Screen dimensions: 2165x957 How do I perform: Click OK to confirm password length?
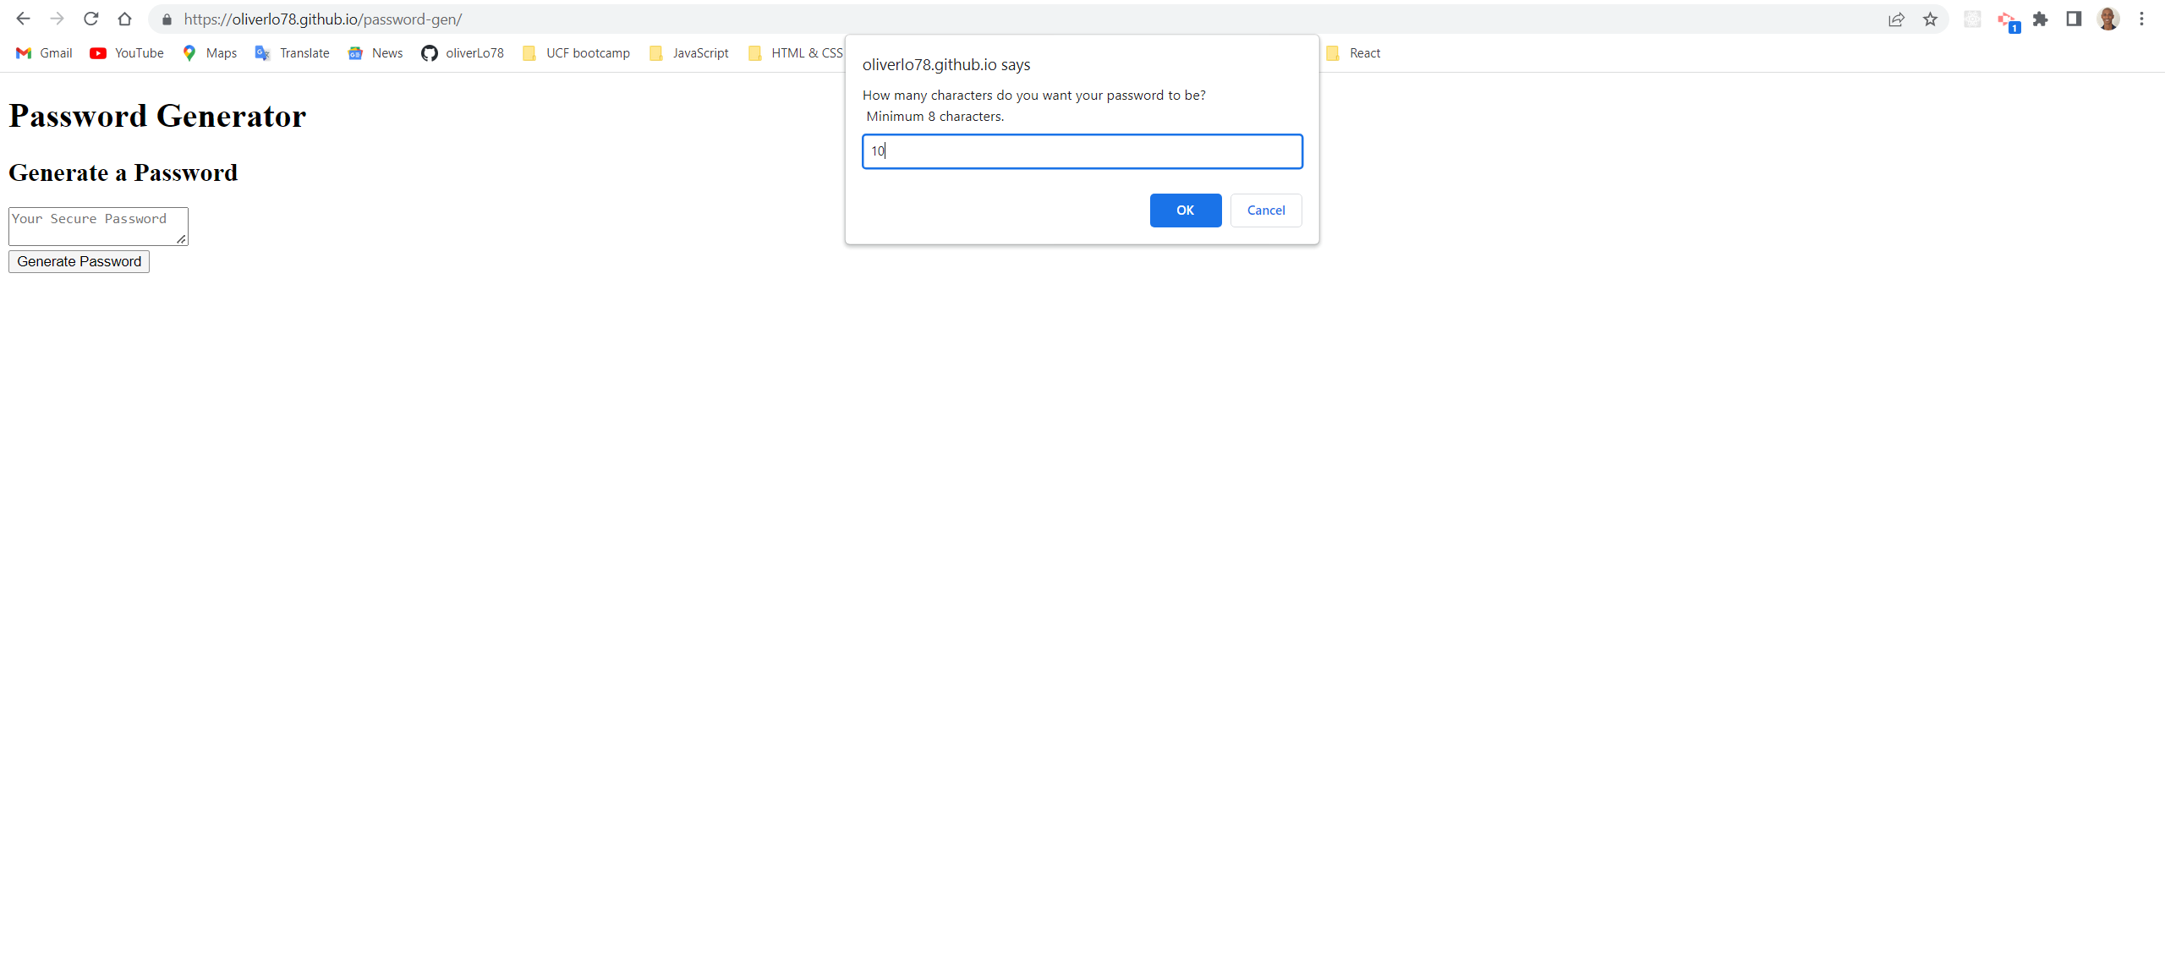pos(1185,211)
